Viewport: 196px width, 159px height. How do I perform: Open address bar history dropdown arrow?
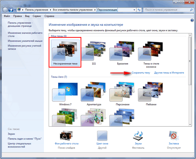point(134,10)
